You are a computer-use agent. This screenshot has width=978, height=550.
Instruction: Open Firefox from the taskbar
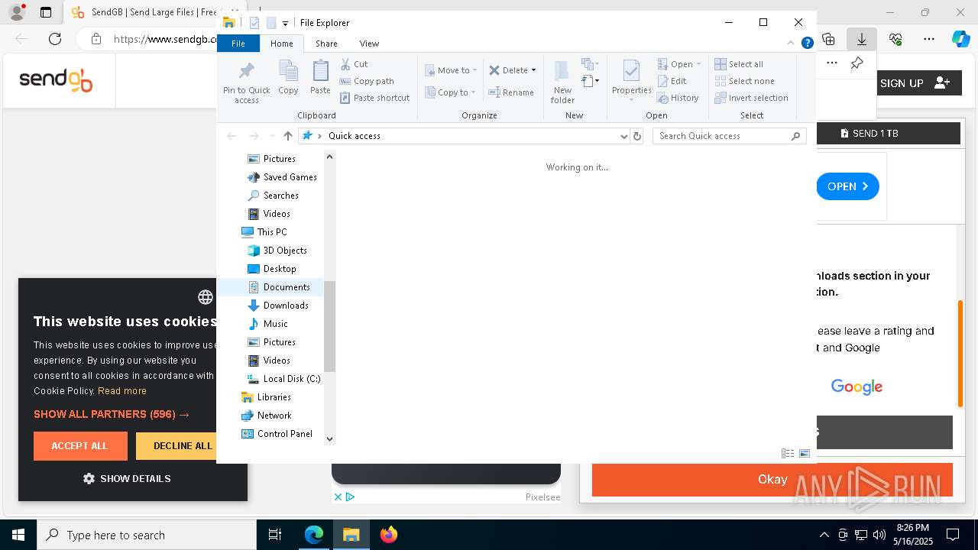pos(388,535)
